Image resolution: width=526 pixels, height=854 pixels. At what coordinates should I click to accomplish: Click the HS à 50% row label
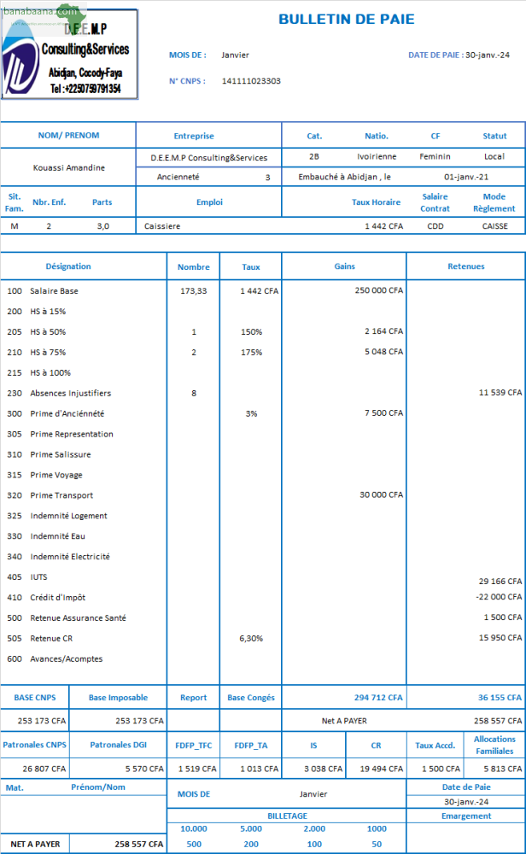[x=48, y=331]
